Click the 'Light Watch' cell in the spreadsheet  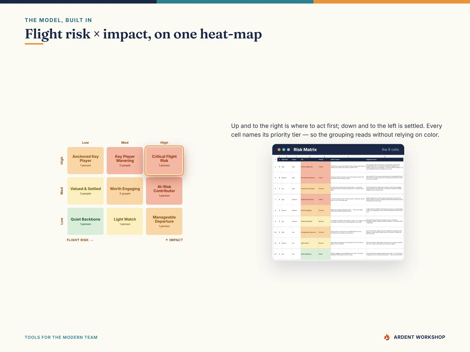(309, 243)
